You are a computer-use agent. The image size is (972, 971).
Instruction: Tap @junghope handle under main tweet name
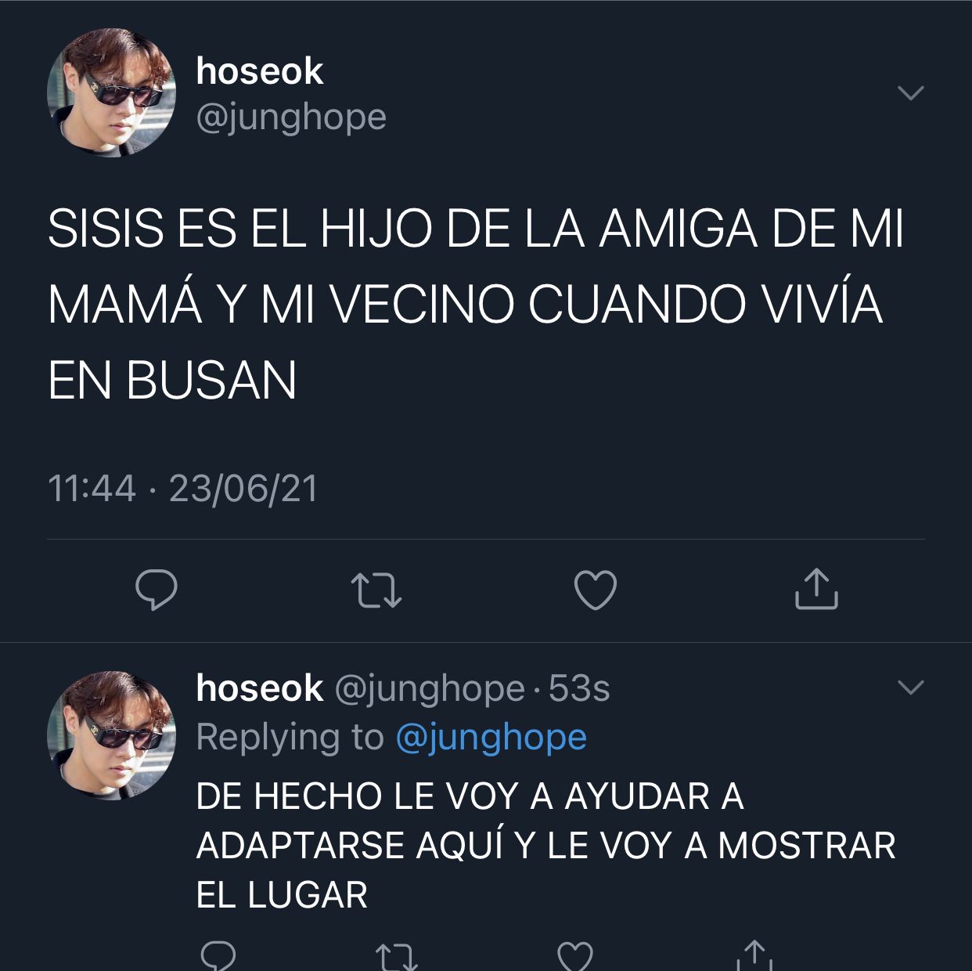point(291,118)
